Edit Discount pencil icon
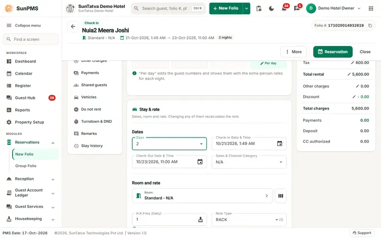This screenshot has width=381, height=238. tap(354, 97)
